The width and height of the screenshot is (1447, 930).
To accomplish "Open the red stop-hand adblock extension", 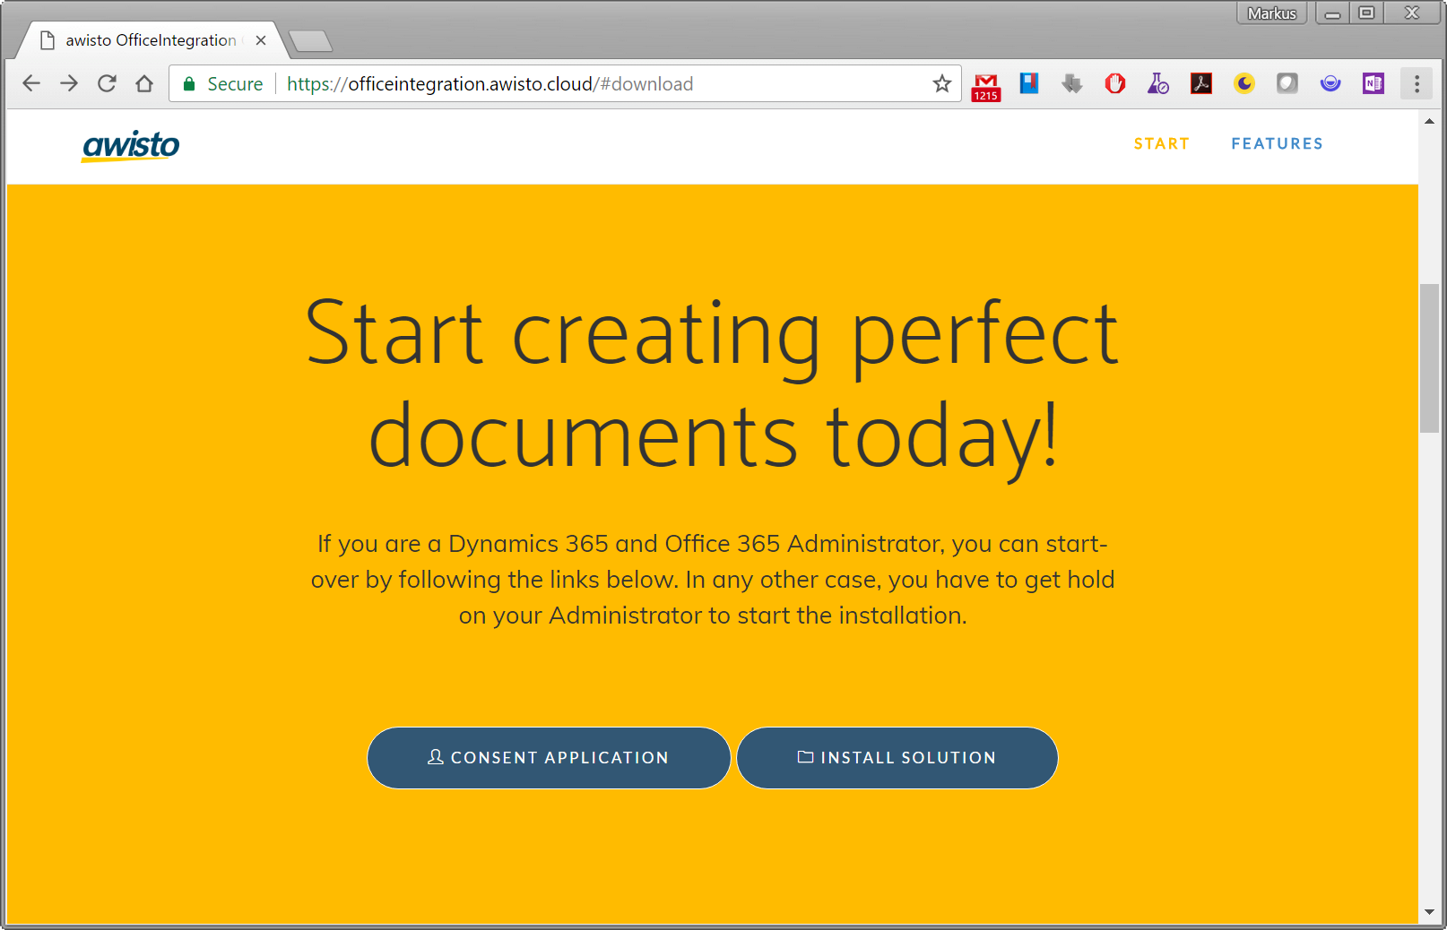I will (1115, 83).
